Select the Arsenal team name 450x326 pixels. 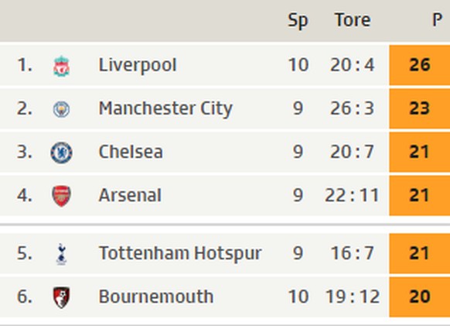(130, 195)
